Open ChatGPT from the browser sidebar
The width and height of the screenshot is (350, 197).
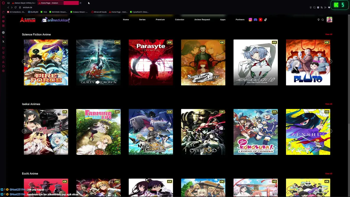coord(3,33)
